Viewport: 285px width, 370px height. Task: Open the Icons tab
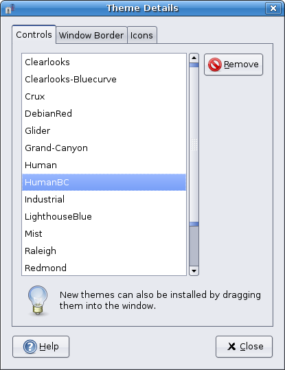(x=141, y=36)
